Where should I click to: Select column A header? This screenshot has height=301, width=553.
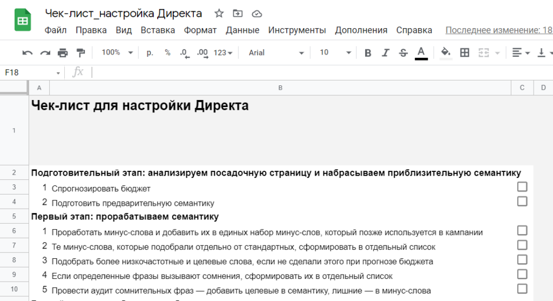click(x=39, y=88)
